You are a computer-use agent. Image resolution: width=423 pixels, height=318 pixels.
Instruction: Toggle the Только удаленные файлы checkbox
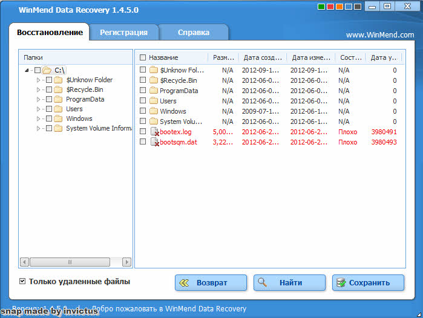[22, 281]
